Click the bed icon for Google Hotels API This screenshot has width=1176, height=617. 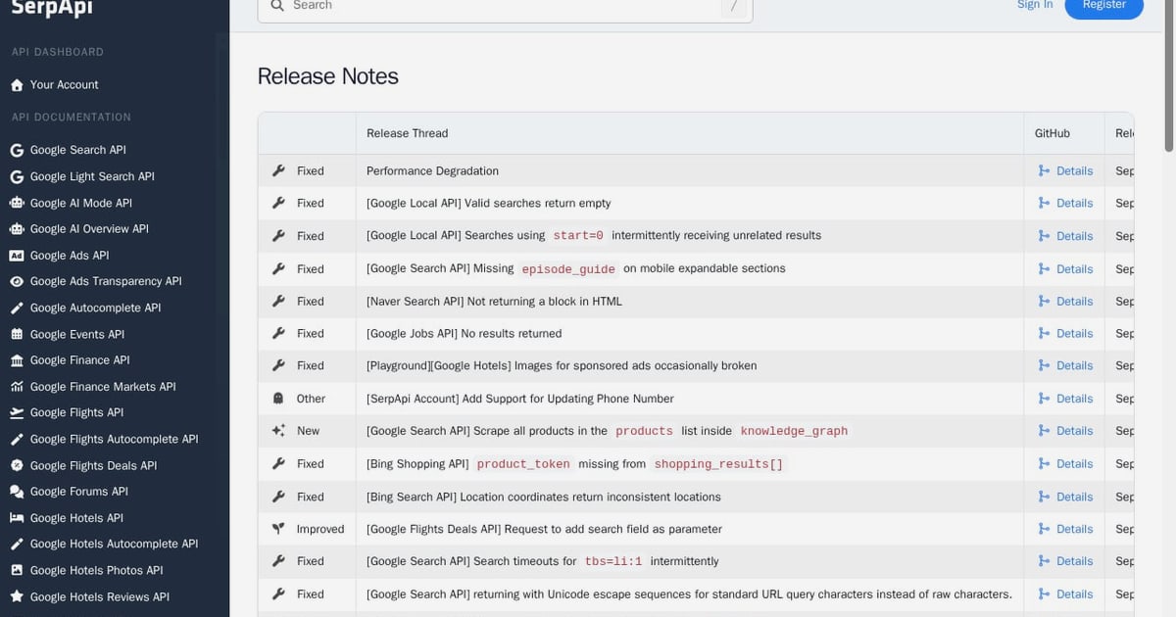[x=17, y=518]
